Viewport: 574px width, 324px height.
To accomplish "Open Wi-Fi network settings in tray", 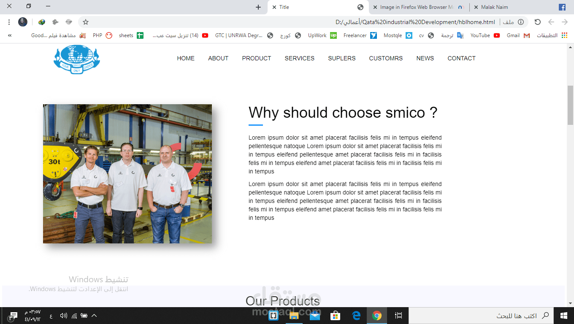I will click(x=74, y=316).
